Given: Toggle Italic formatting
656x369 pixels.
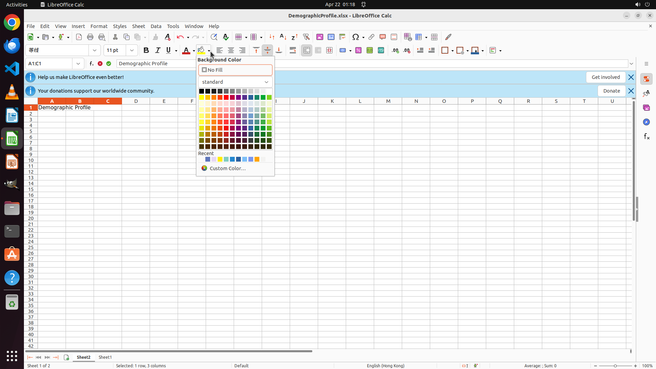Looking at the screenshot, I should click(158, 51).
